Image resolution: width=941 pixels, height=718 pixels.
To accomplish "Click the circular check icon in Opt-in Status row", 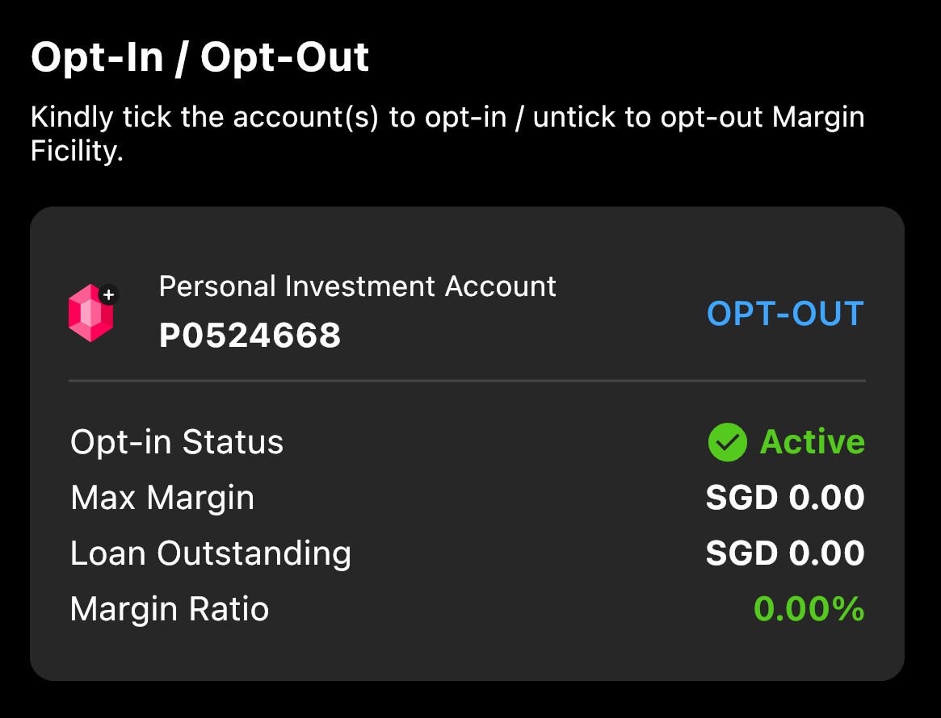I will pos(726,441).
